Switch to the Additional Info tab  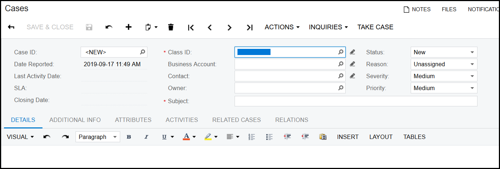point(75,120)
